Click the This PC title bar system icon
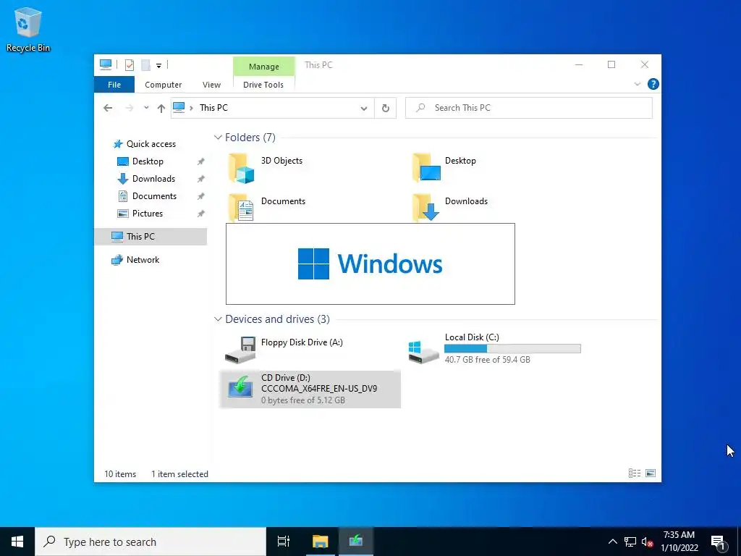Viewport: 741px width, 556px height. click(x=106, y=64)
